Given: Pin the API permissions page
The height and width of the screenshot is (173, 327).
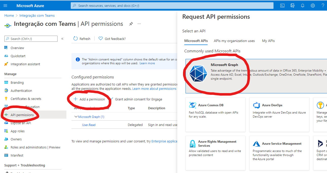Looking at the screenshot, I should (x=131, y=24).
